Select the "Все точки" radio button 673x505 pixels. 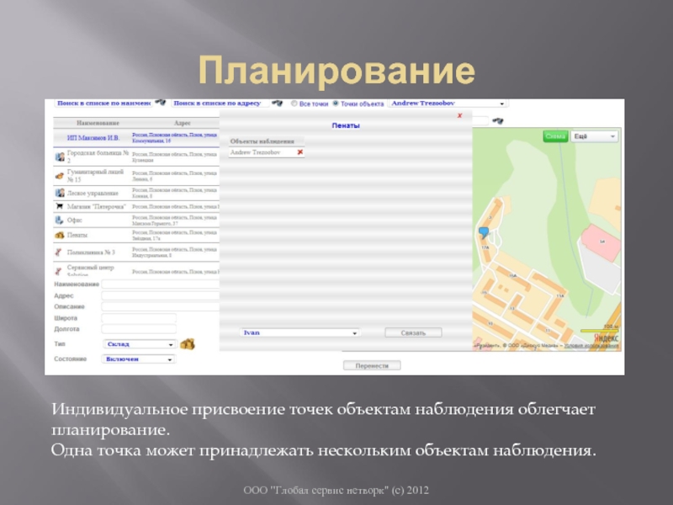pyautogui.click(x=294, y=104)
